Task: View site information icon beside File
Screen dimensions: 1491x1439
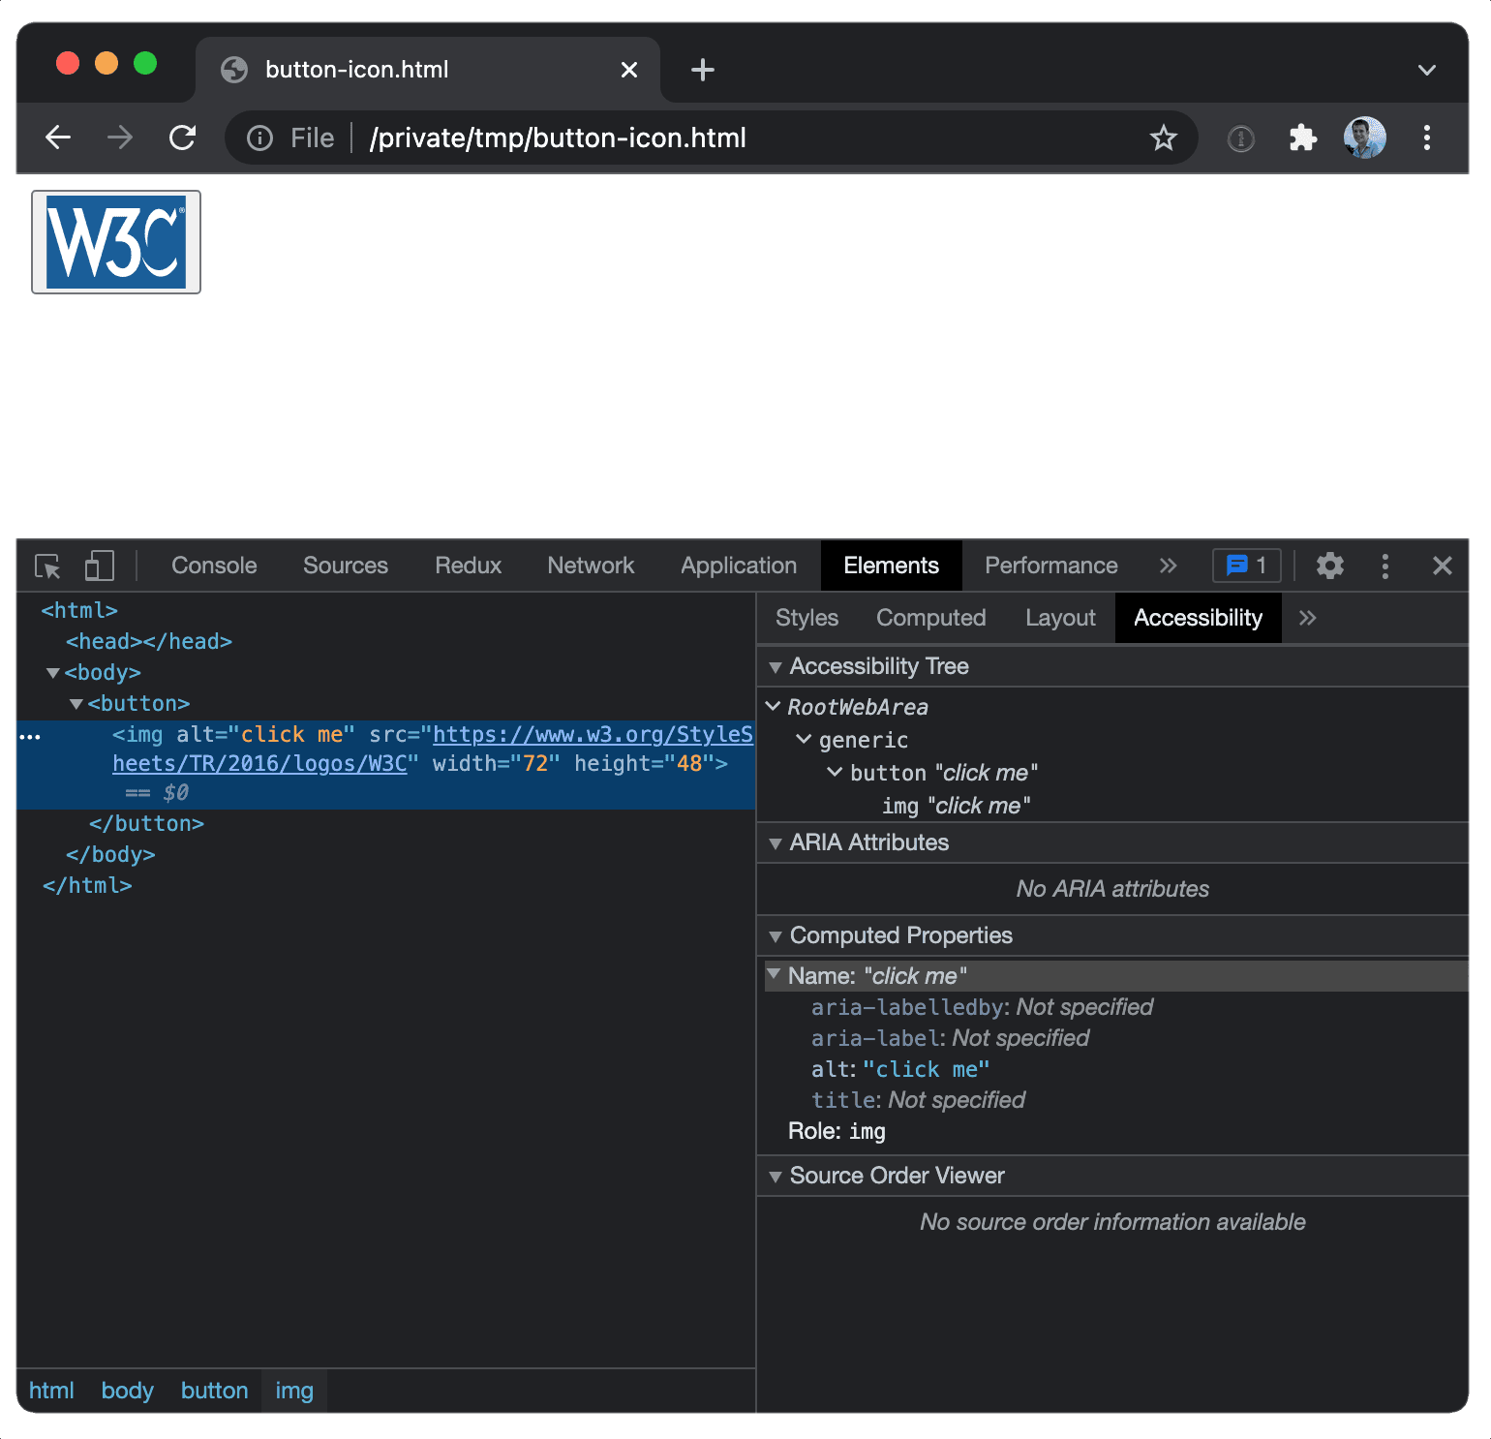Action: (259, 138)
